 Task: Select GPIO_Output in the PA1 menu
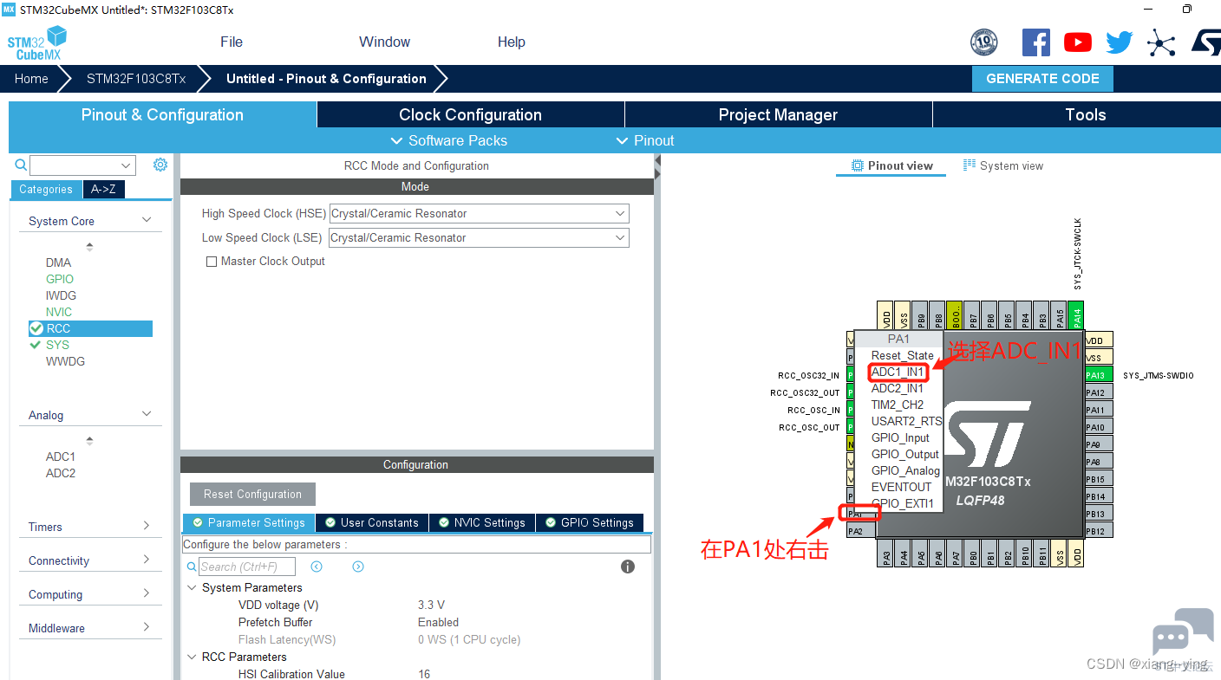(x=905, y=454)
